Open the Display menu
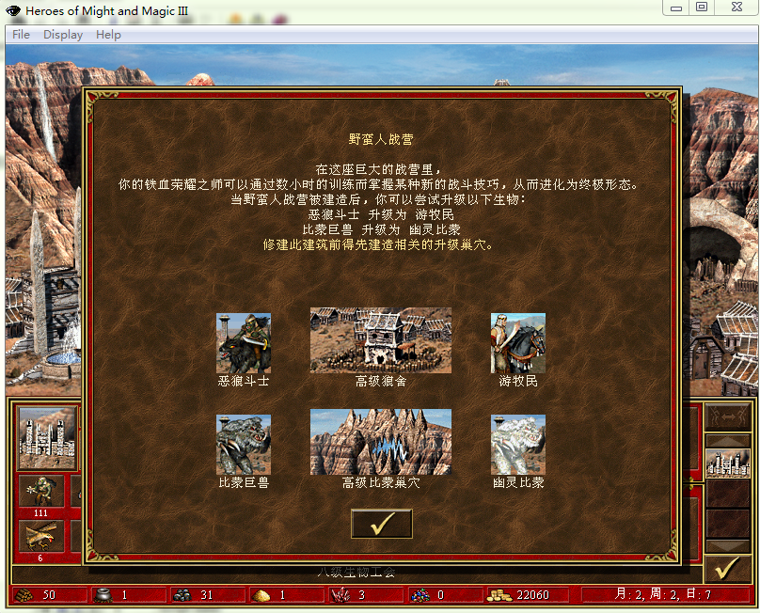The image size is (760, 613). tap(63, 35)
